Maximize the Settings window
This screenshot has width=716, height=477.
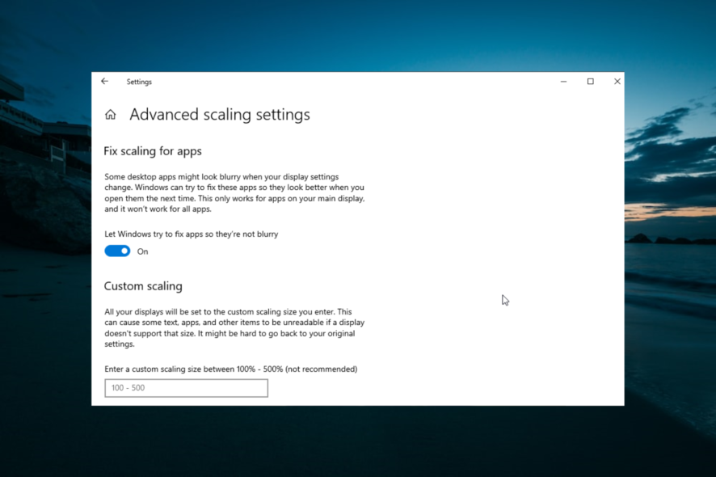[590, 81]
